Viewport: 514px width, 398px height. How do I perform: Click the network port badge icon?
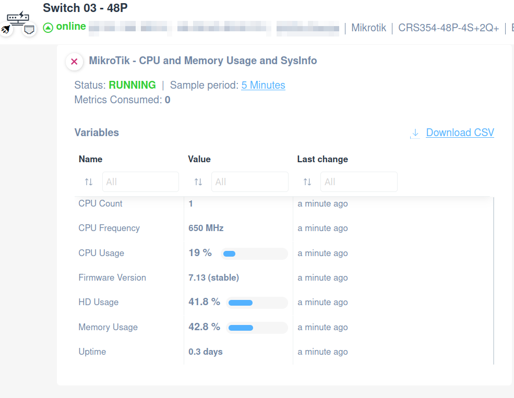pos(29,30)
